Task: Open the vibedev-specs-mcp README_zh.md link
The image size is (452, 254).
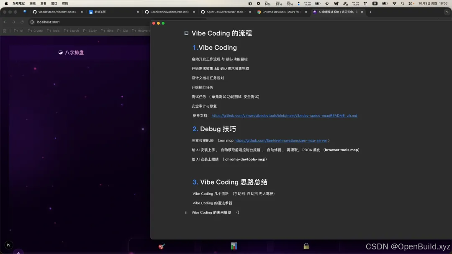Action: click(284, 116)
